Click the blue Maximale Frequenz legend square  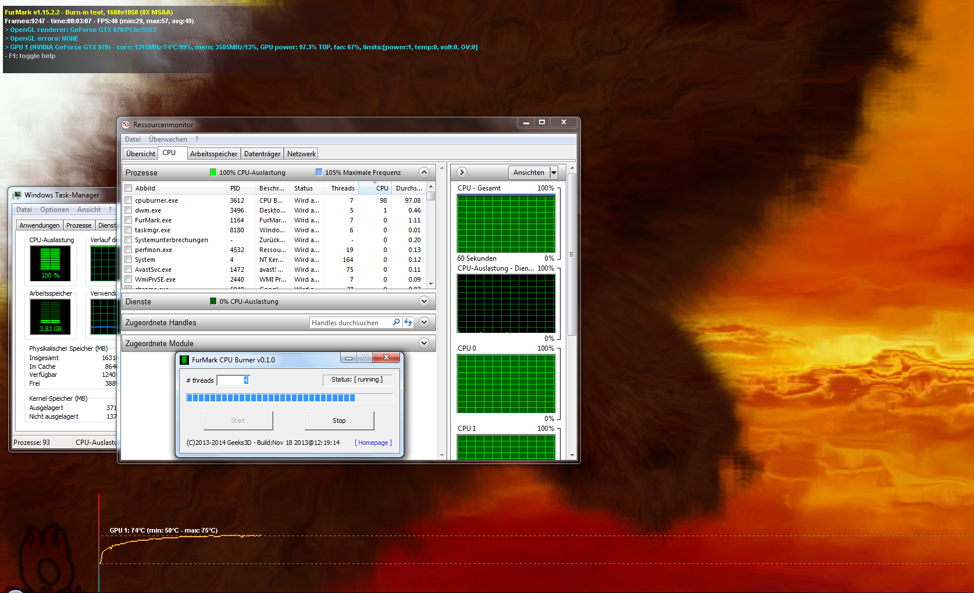click(x=319, y=172)
